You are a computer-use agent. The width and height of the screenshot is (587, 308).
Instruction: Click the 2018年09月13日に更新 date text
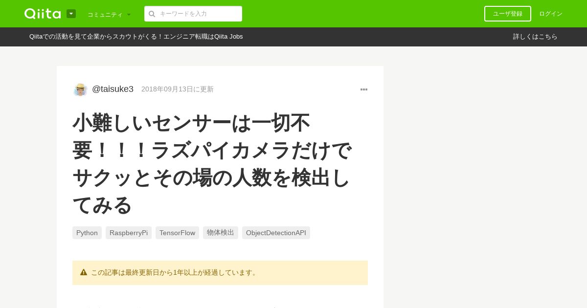tap(178, 89)
